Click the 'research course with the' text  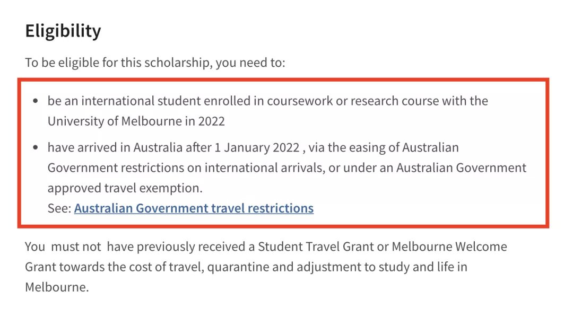coord(420,101)
